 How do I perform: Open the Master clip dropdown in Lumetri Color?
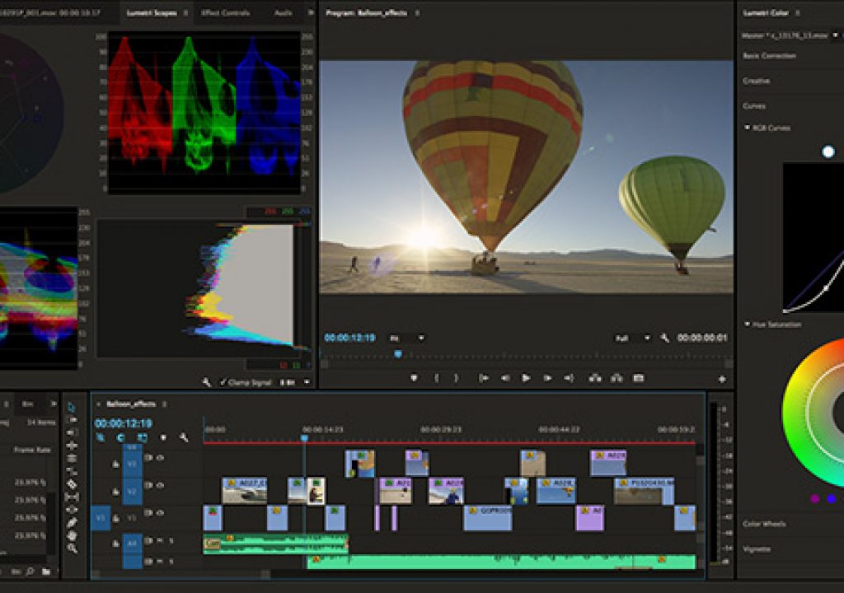click(x=836, y=35)
